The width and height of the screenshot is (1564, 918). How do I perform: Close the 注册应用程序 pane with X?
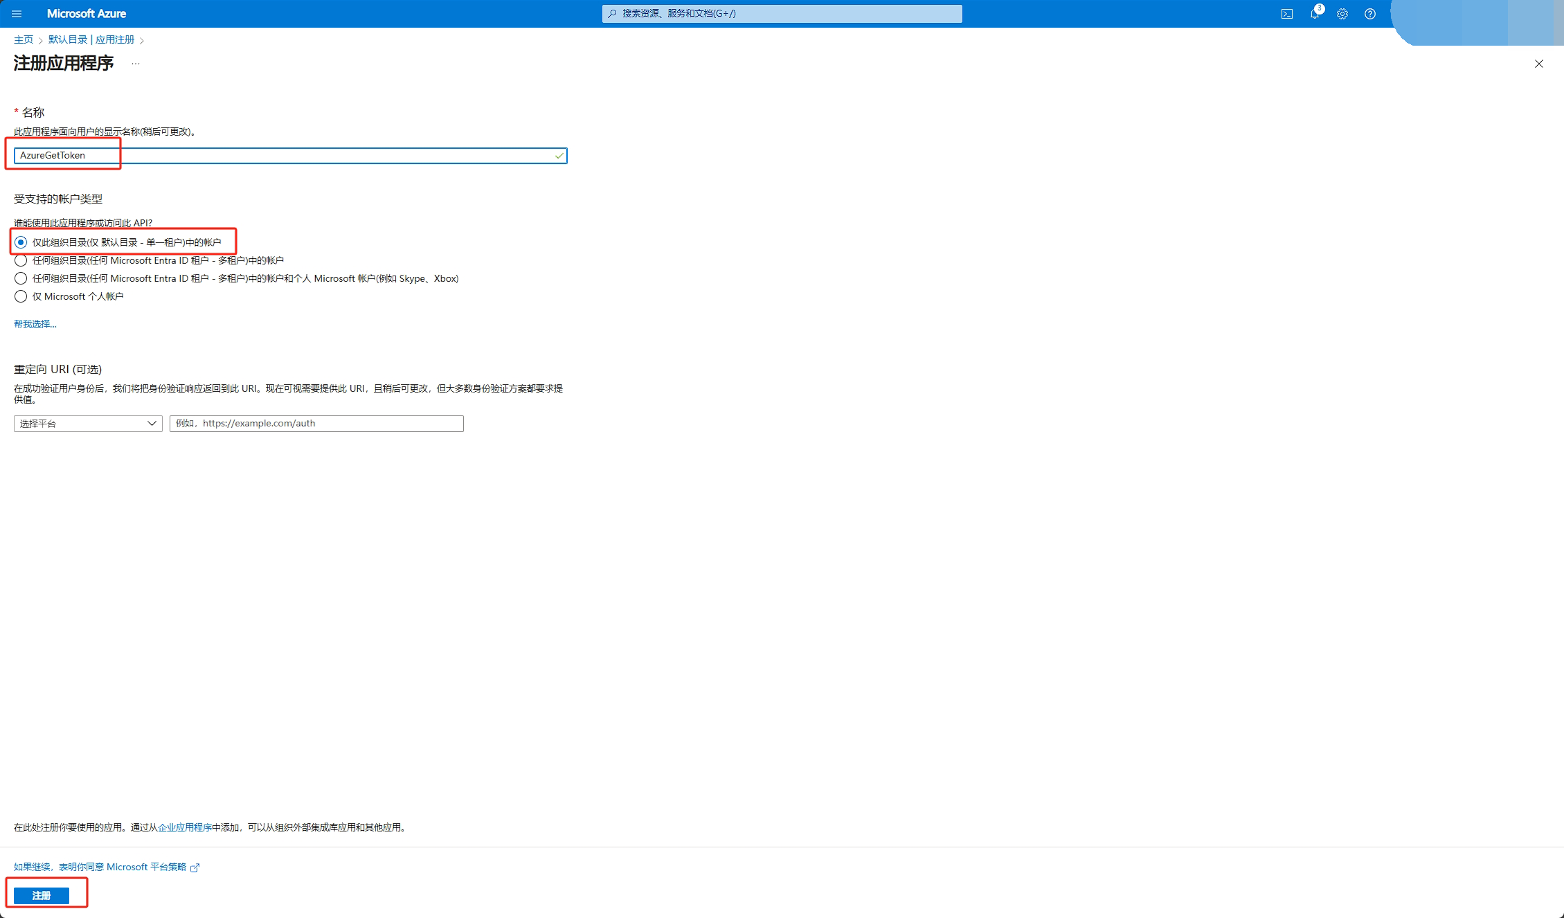tap(1538, 64)
